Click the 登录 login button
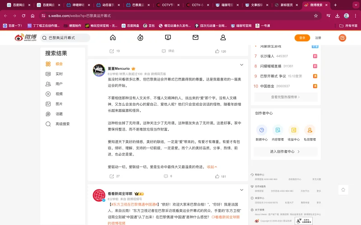The image size is (361, 225). pos(302,38)
